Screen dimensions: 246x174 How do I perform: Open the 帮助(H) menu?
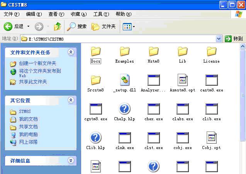click(124, 14)
